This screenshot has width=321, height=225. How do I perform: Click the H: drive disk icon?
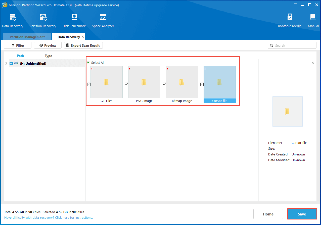click(x=16, y=64)
